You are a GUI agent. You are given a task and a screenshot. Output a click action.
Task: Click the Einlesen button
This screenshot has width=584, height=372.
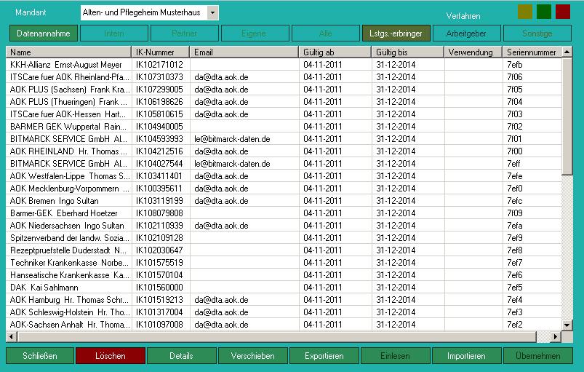pos(395,356)
